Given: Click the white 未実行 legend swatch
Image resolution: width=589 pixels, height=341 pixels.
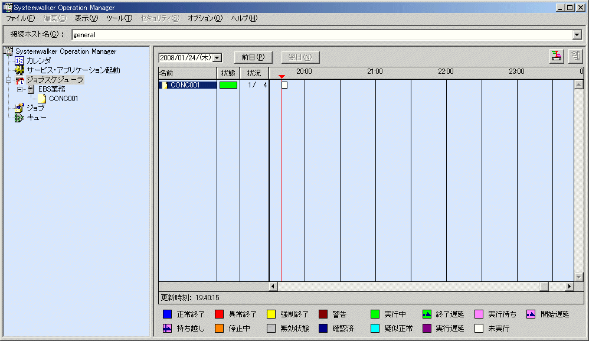Looking at the screenshot, I should pos(479,328).
